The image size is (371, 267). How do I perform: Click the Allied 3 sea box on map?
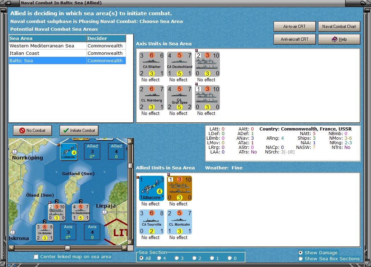[92, 151]
